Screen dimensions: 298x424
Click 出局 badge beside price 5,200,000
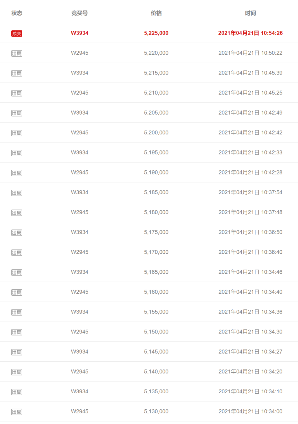click(17, 133)
